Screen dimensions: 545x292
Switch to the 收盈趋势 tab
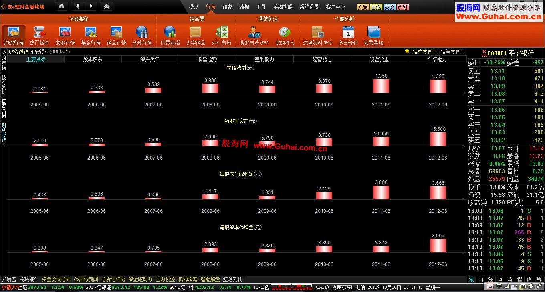208,59
